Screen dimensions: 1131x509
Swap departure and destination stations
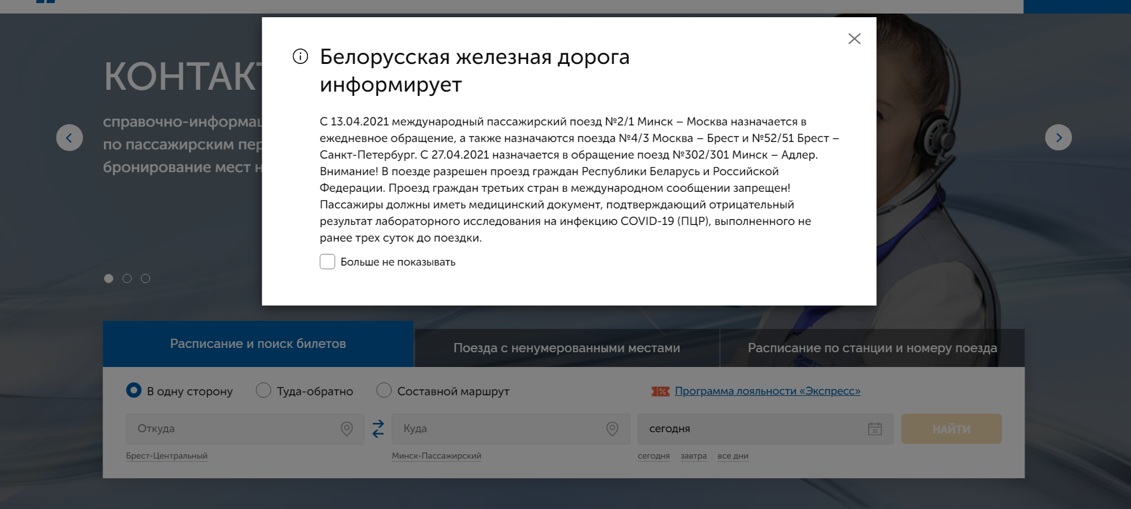click(x=378, y=429)
